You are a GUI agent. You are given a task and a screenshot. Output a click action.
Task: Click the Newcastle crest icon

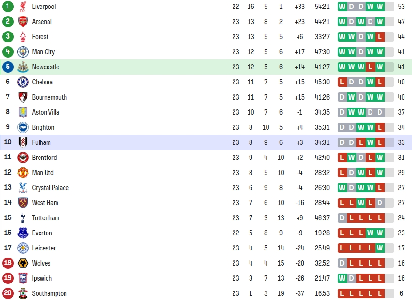(x=23, y=67)
